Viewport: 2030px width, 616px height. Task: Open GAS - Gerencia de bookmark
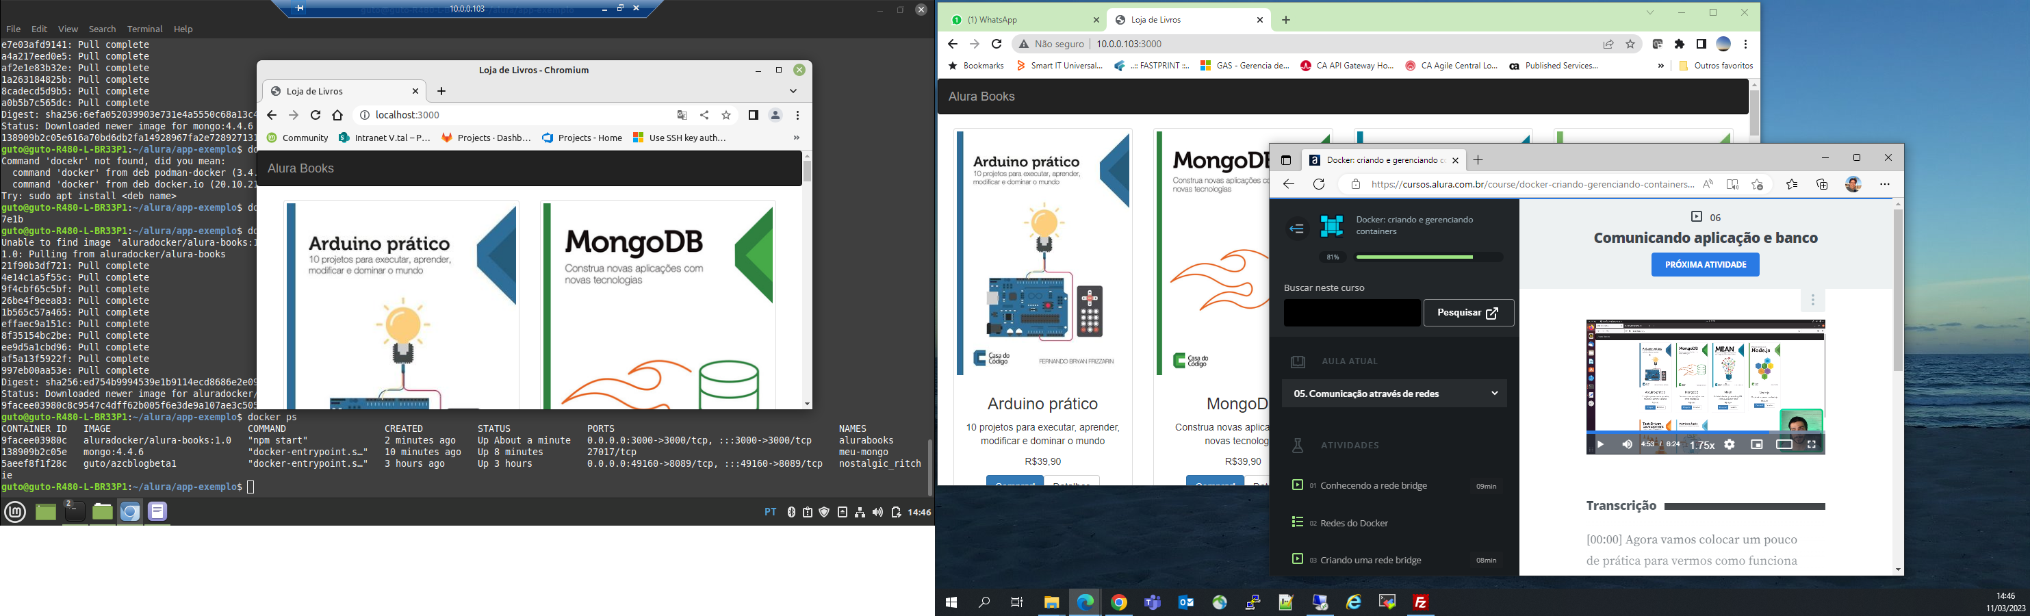[1244, 66]
